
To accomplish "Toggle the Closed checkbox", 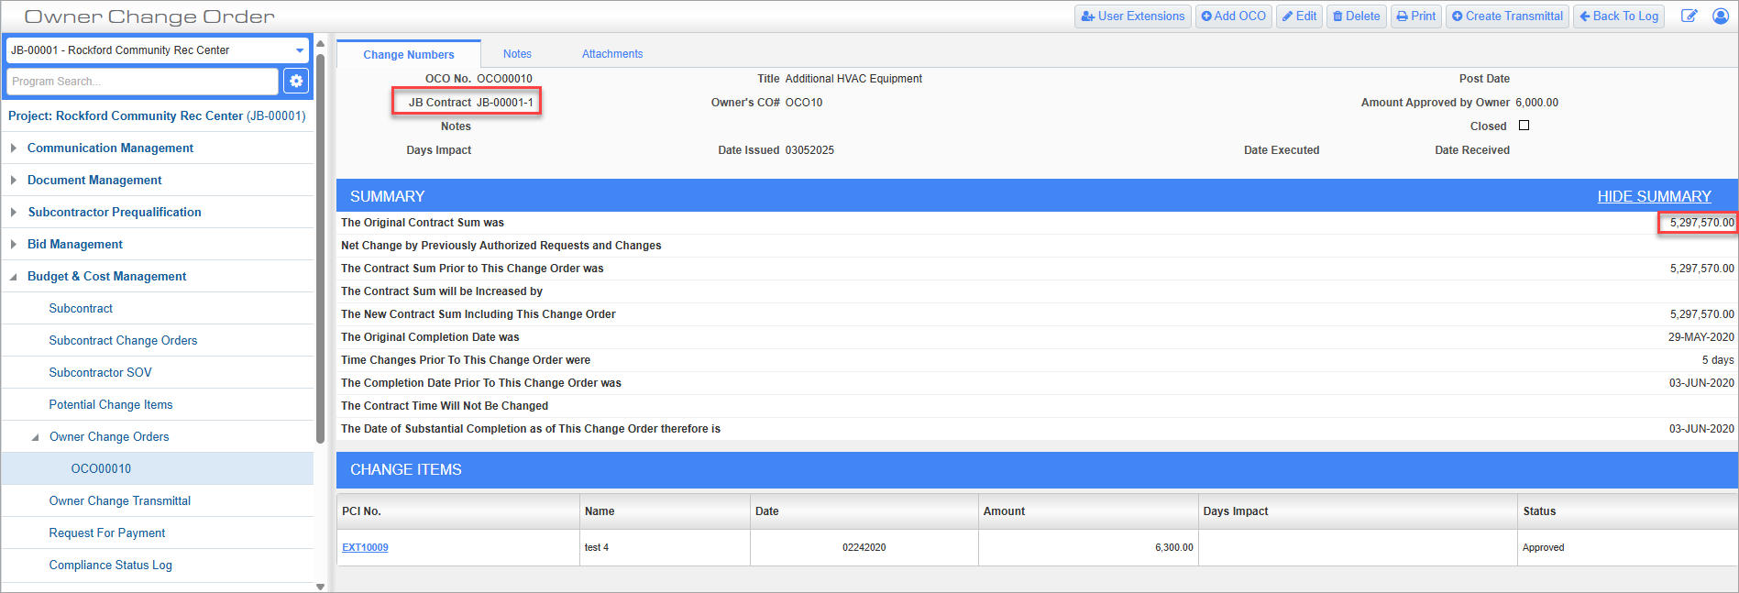I will (x=1524, y=126).
